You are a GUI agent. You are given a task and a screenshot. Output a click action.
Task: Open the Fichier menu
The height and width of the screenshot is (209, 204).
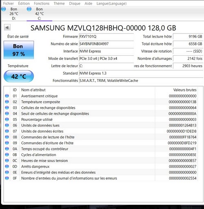click(x=9, y=3)
